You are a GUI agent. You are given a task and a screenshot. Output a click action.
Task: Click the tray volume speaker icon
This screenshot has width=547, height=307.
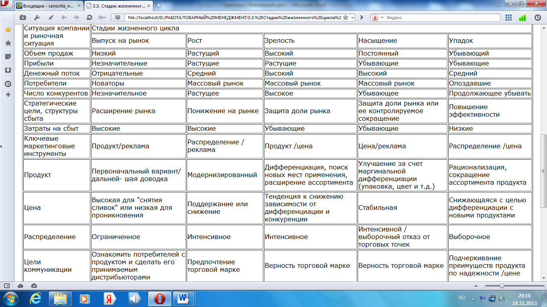pos(502,298)
